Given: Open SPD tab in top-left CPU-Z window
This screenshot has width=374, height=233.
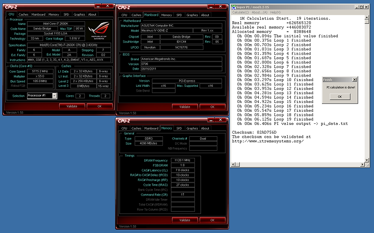Looking at the screenshot, I should click(x=66, y=15).
